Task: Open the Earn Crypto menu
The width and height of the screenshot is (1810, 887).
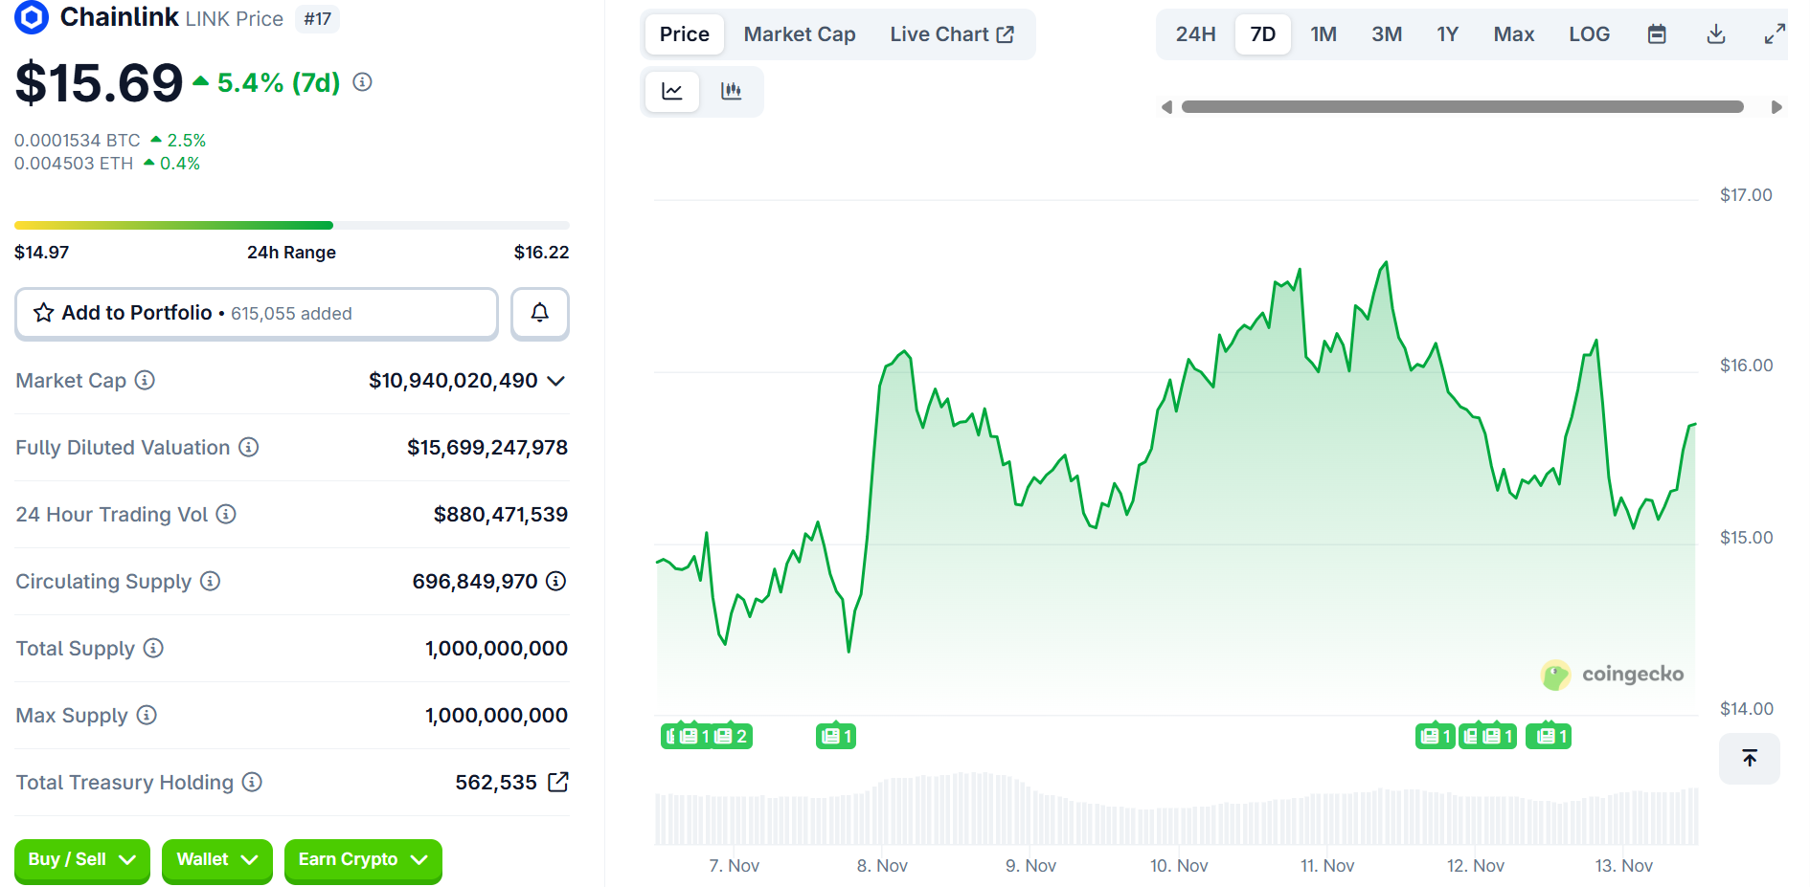Action: [x=362, y=860]
